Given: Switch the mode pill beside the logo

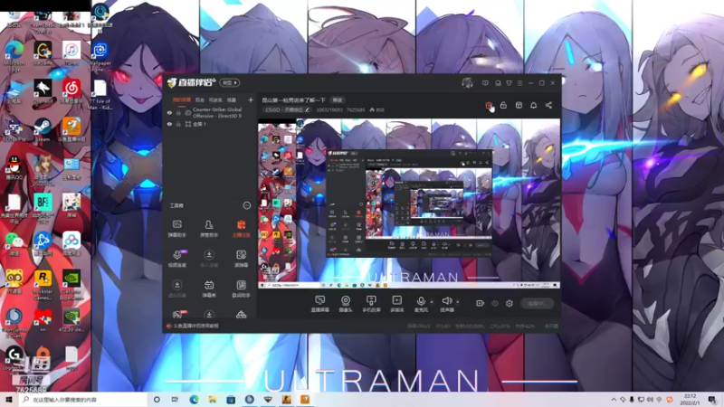Looking at the screenshot, I should [230, 83].
